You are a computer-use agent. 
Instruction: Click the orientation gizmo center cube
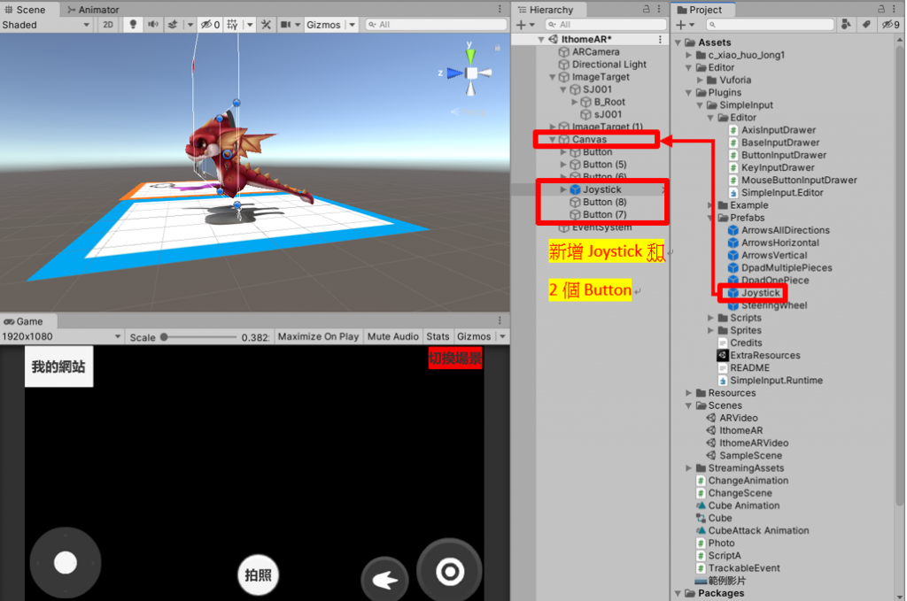[471, 73]
